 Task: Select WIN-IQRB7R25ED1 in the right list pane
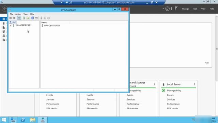pos(52,26)
